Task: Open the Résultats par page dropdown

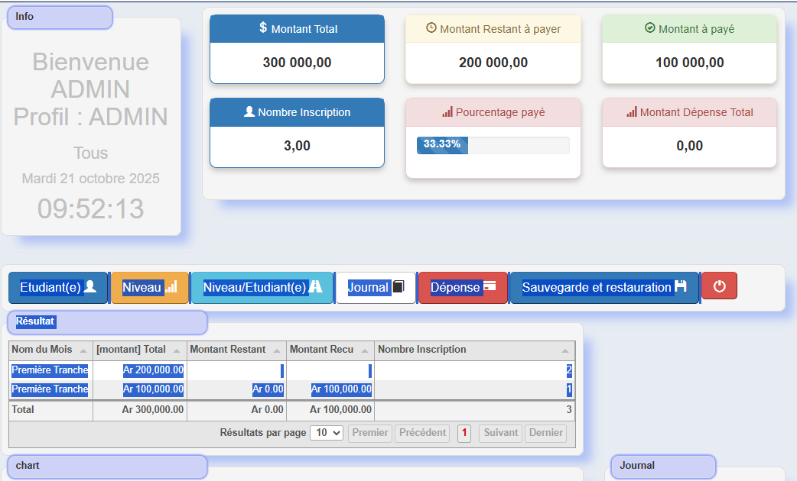Action: pyautogui.click(x=327, y=433)
